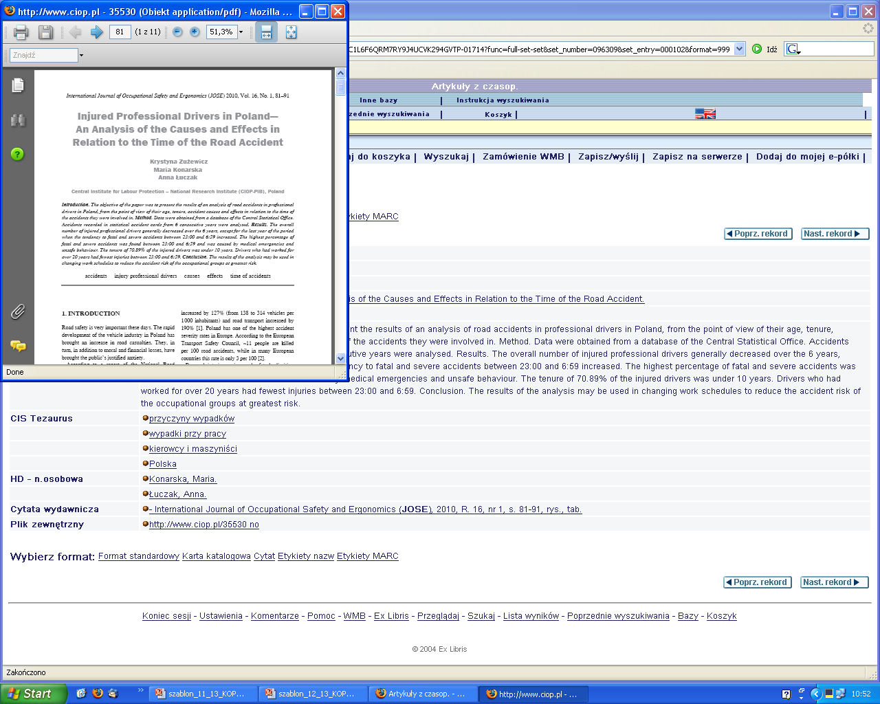Click Koniec sesji footer link
The image size is (880, 704).
[166, 616]
